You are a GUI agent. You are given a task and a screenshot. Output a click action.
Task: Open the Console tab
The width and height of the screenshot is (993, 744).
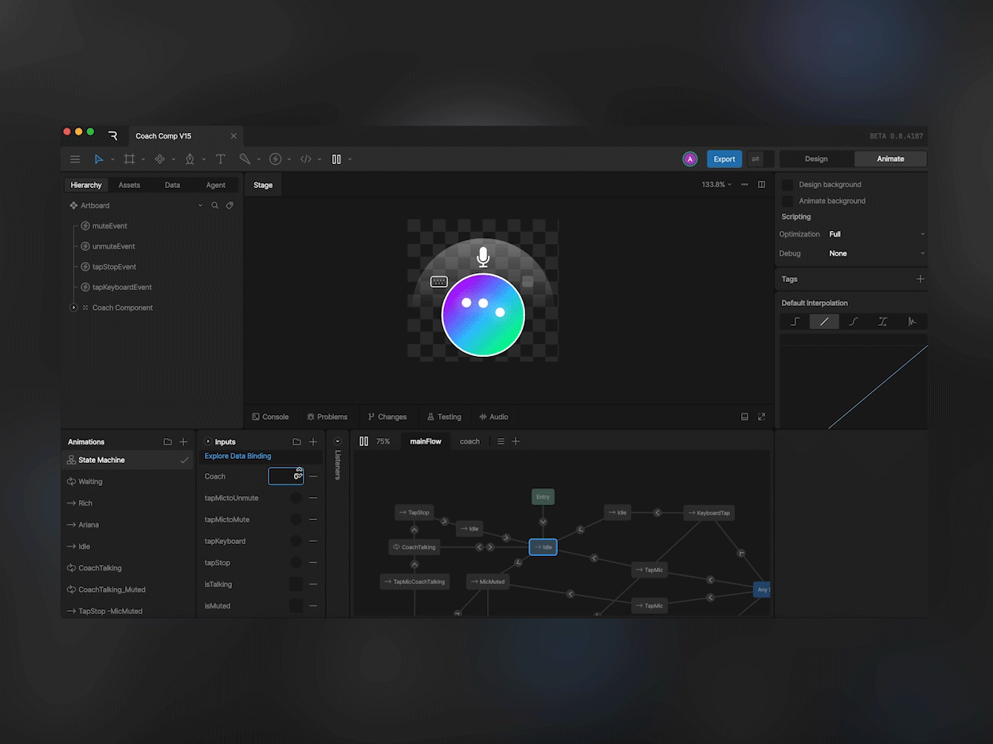coord(270,417)
